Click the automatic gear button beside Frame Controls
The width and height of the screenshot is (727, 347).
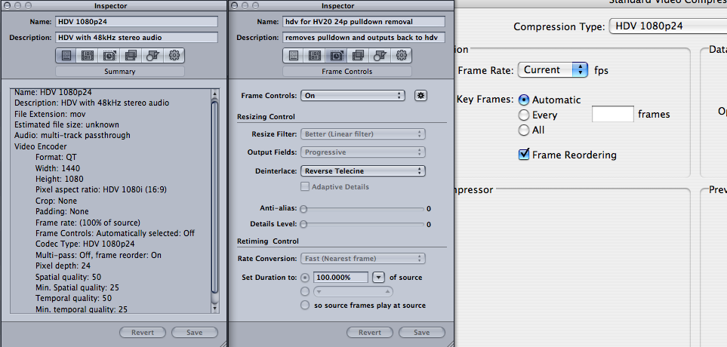tap(421, 96)
